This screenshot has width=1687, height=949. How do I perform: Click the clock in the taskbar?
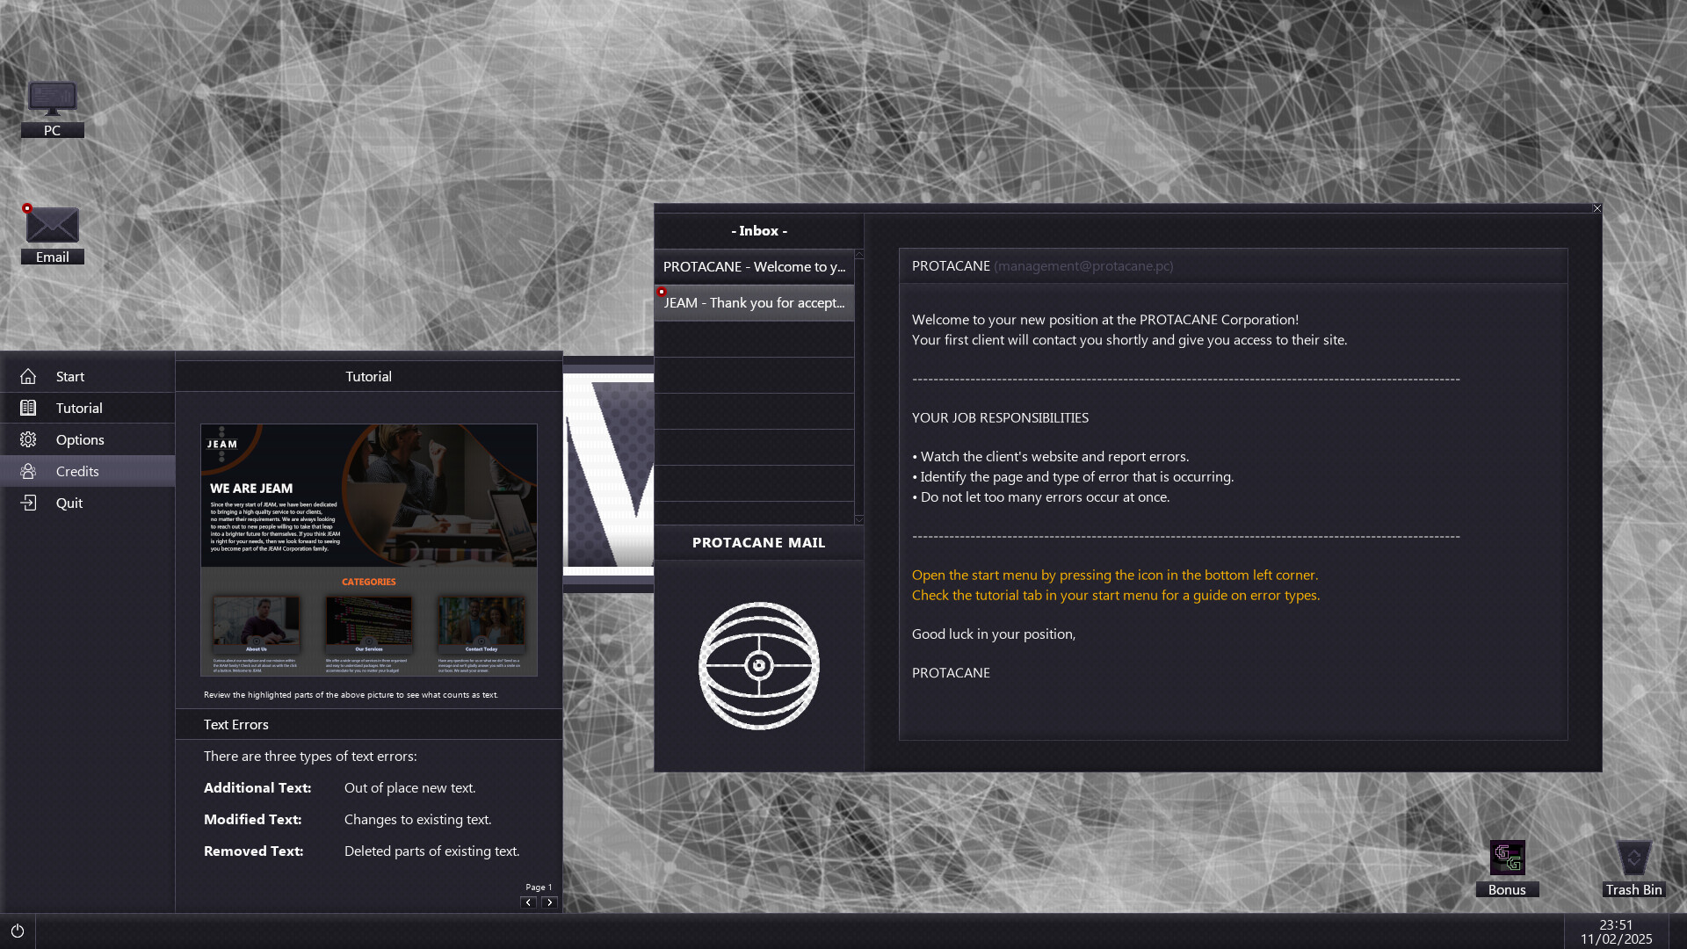(x=1618, y=931)
